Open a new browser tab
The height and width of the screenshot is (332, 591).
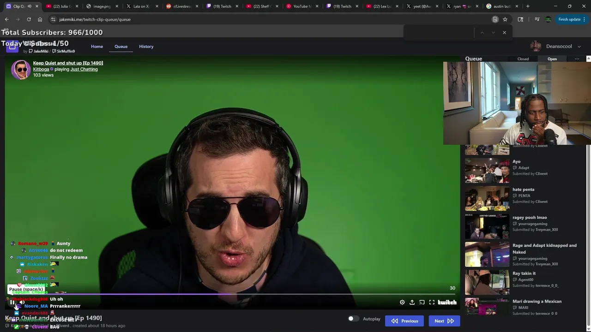pos(528,6)
